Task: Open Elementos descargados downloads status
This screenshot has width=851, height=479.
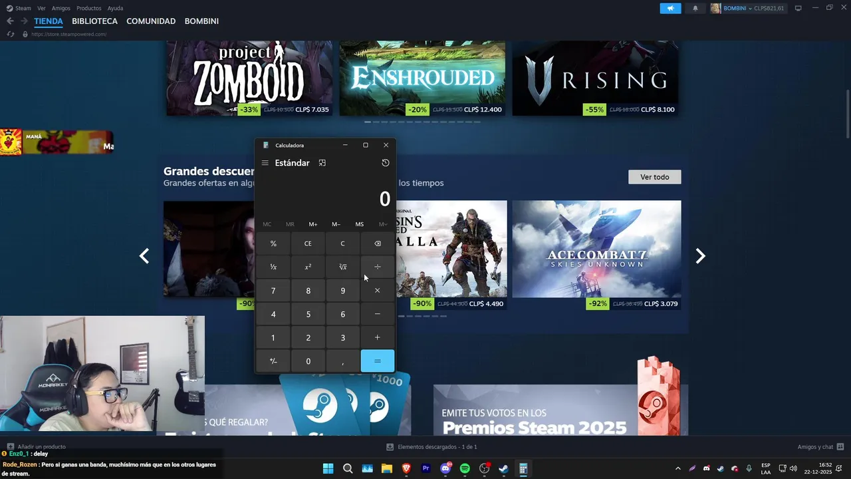Action: [x=431, y=447]
